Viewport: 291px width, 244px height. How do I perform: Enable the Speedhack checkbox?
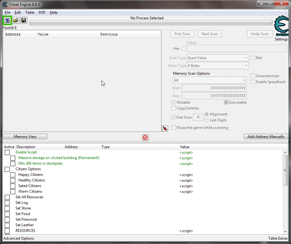click(253, 82)
